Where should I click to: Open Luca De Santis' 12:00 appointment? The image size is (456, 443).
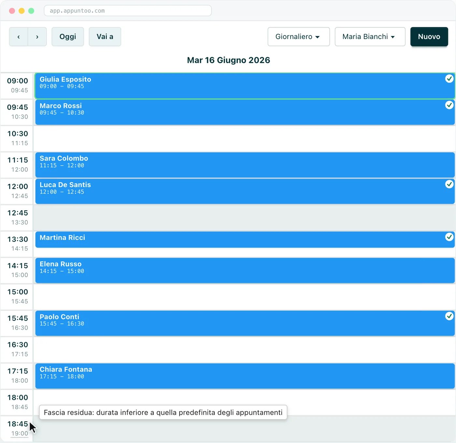245,191
